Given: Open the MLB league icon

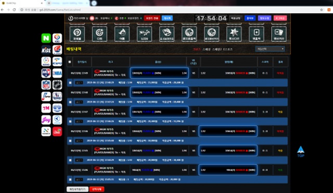Looking at the screenshot, I should coord(46,73).
